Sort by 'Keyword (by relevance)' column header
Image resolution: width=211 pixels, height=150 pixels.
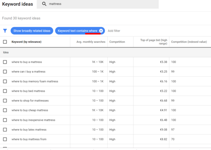(26, 42)
